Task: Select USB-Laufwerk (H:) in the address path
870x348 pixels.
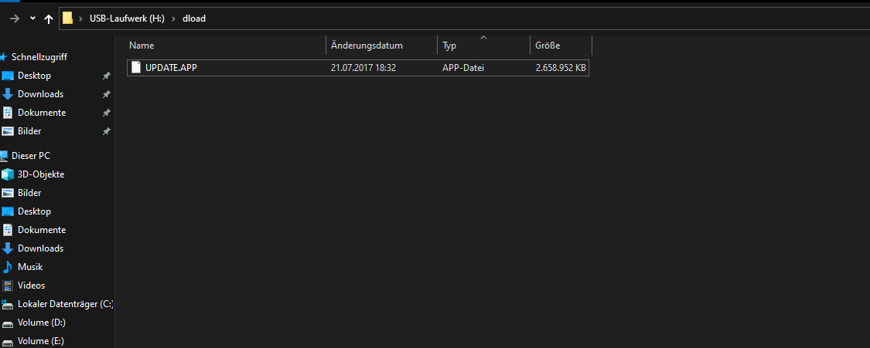Action: (127, 19)
